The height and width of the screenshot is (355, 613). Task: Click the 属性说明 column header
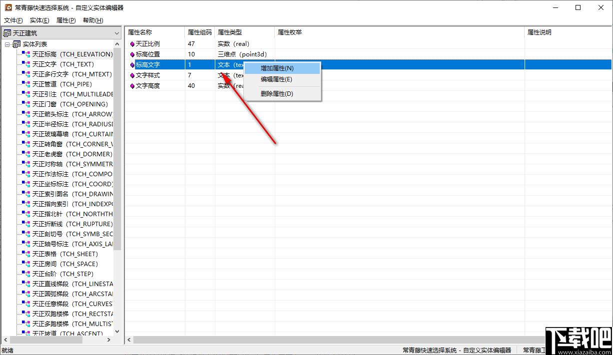pos(569,32)
